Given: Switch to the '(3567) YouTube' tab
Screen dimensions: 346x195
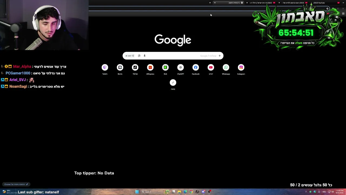Looking at the screenshot, I should click(x=325, y=3).
